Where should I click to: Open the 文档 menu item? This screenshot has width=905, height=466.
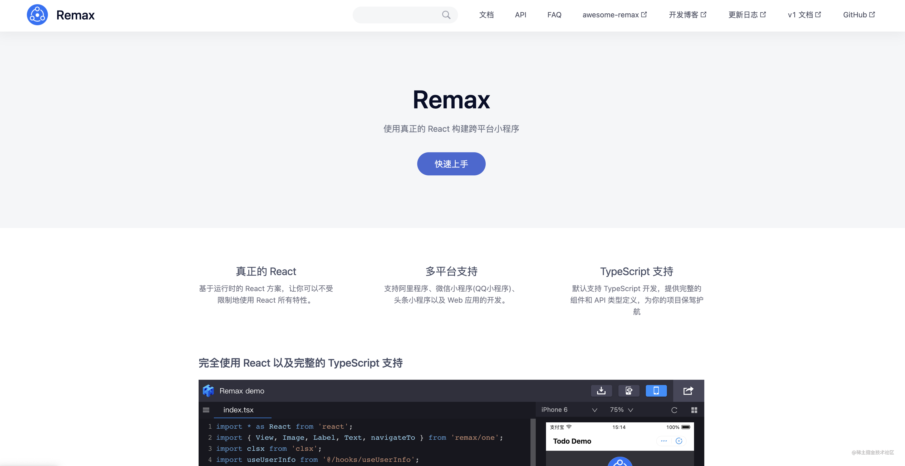486,15
